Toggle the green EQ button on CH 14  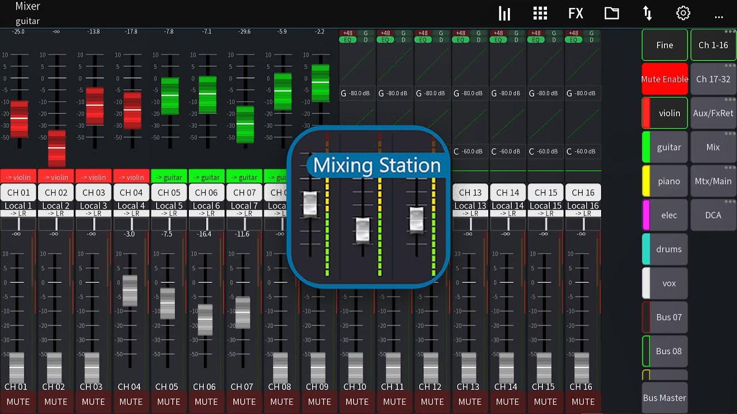499,40
